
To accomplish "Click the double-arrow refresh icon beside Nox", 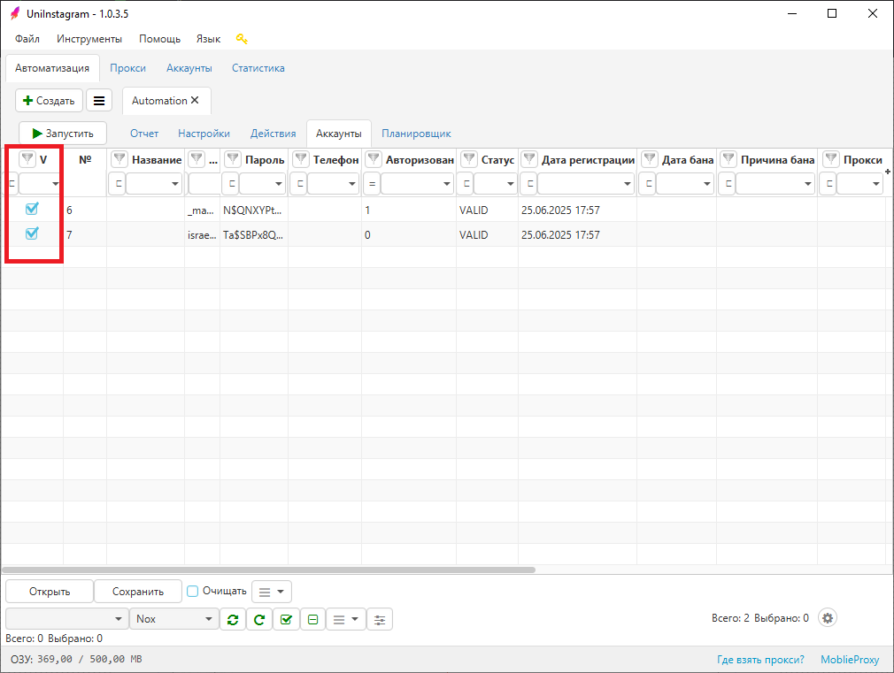I will [x=232, y=619].
